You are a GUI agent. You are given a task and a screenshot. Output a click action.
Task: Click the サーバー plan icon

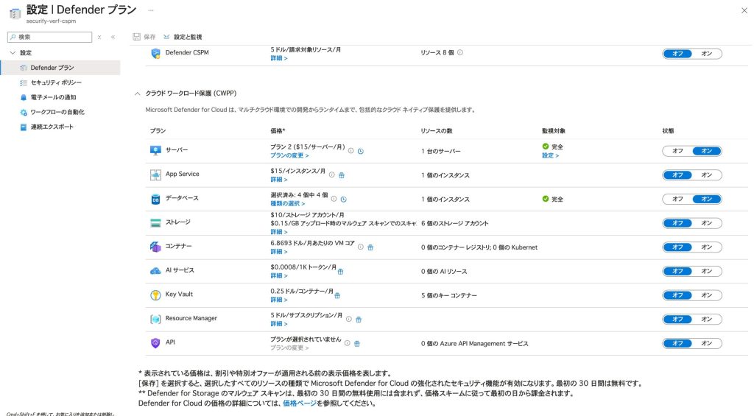coord(155,150)
